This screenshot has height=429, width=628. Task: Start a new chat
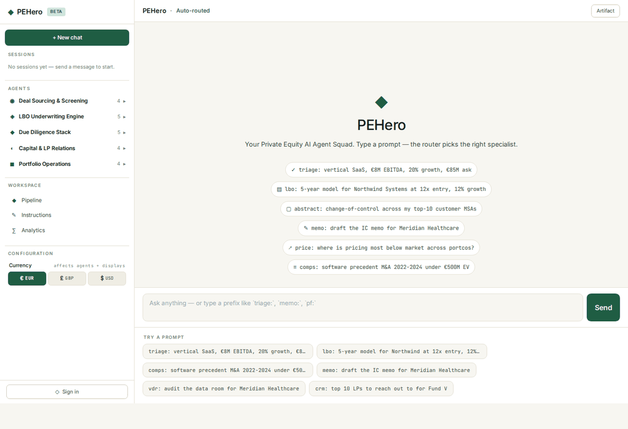[67, 37]
